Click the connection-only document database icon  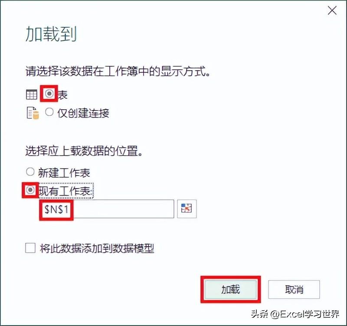pyautogui.click(x=33, y=113)
